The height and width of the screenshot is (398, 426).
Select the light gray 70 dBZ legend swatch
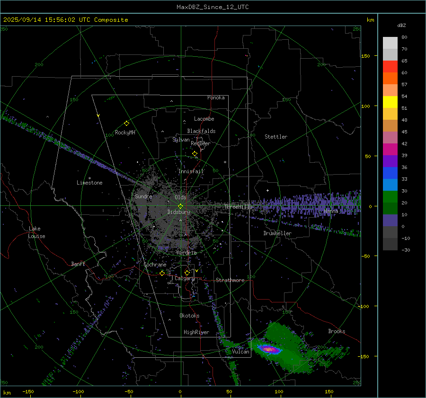390,43
